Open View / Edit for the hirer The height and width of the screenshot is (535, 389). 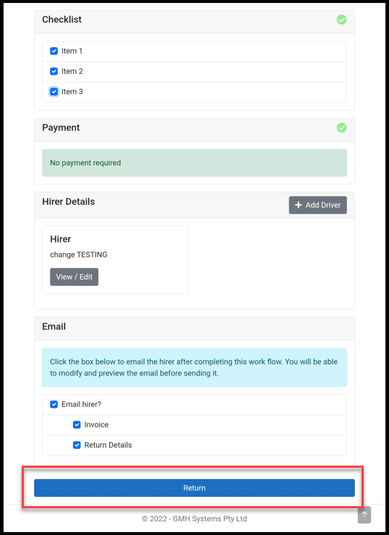(74, 277)
